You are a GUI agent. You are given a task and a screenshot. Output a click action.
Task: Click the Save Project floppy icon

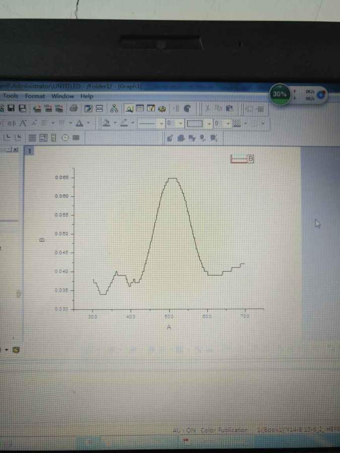[11, 108]
